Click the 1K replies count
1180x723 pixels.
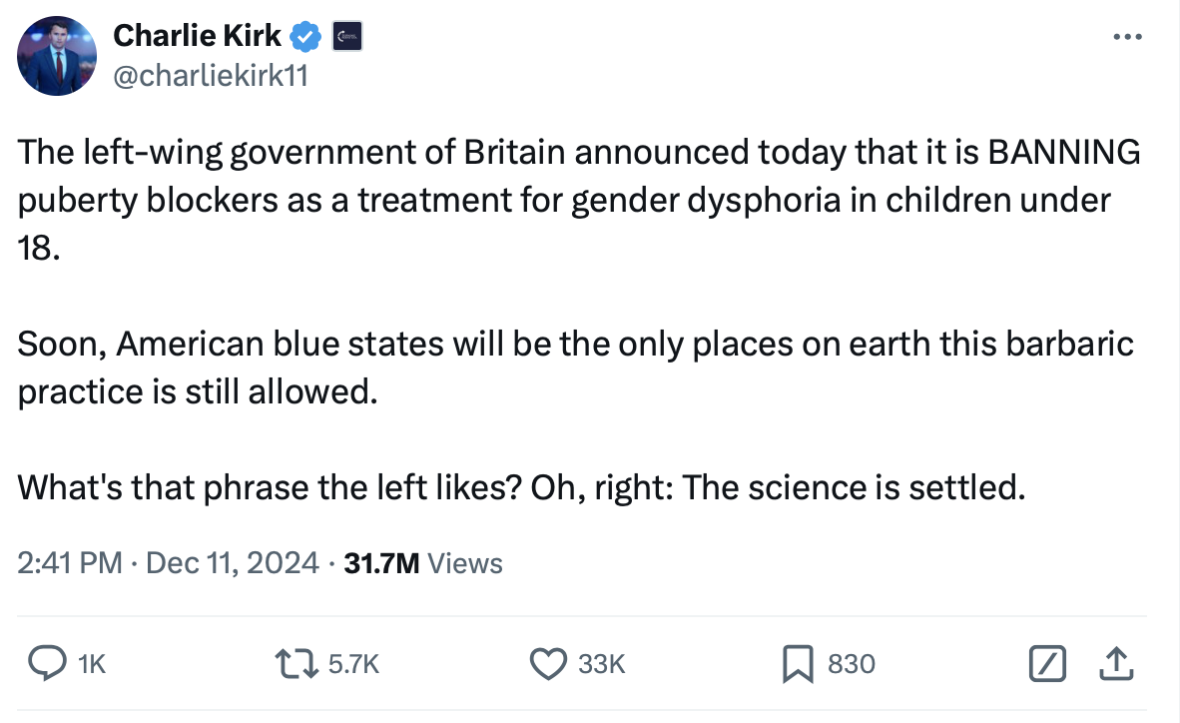tap(91, 663)
